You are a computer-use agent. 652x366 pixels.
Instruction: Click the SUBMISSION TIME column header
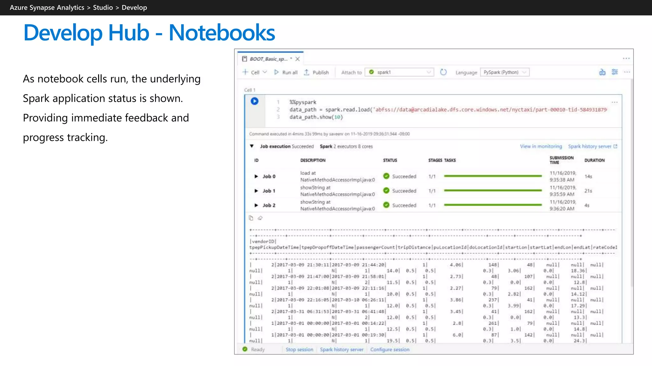point(562,160)
